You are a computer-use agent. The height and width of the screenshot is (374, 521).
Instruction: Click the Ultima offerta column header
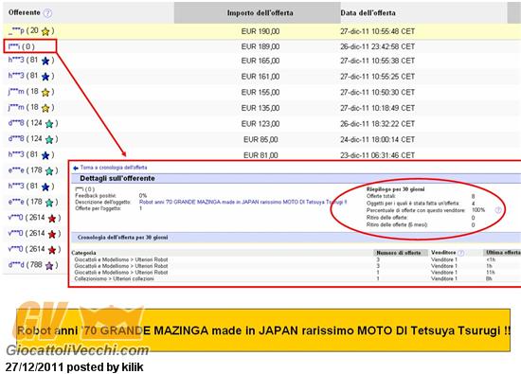coord(502,253)
